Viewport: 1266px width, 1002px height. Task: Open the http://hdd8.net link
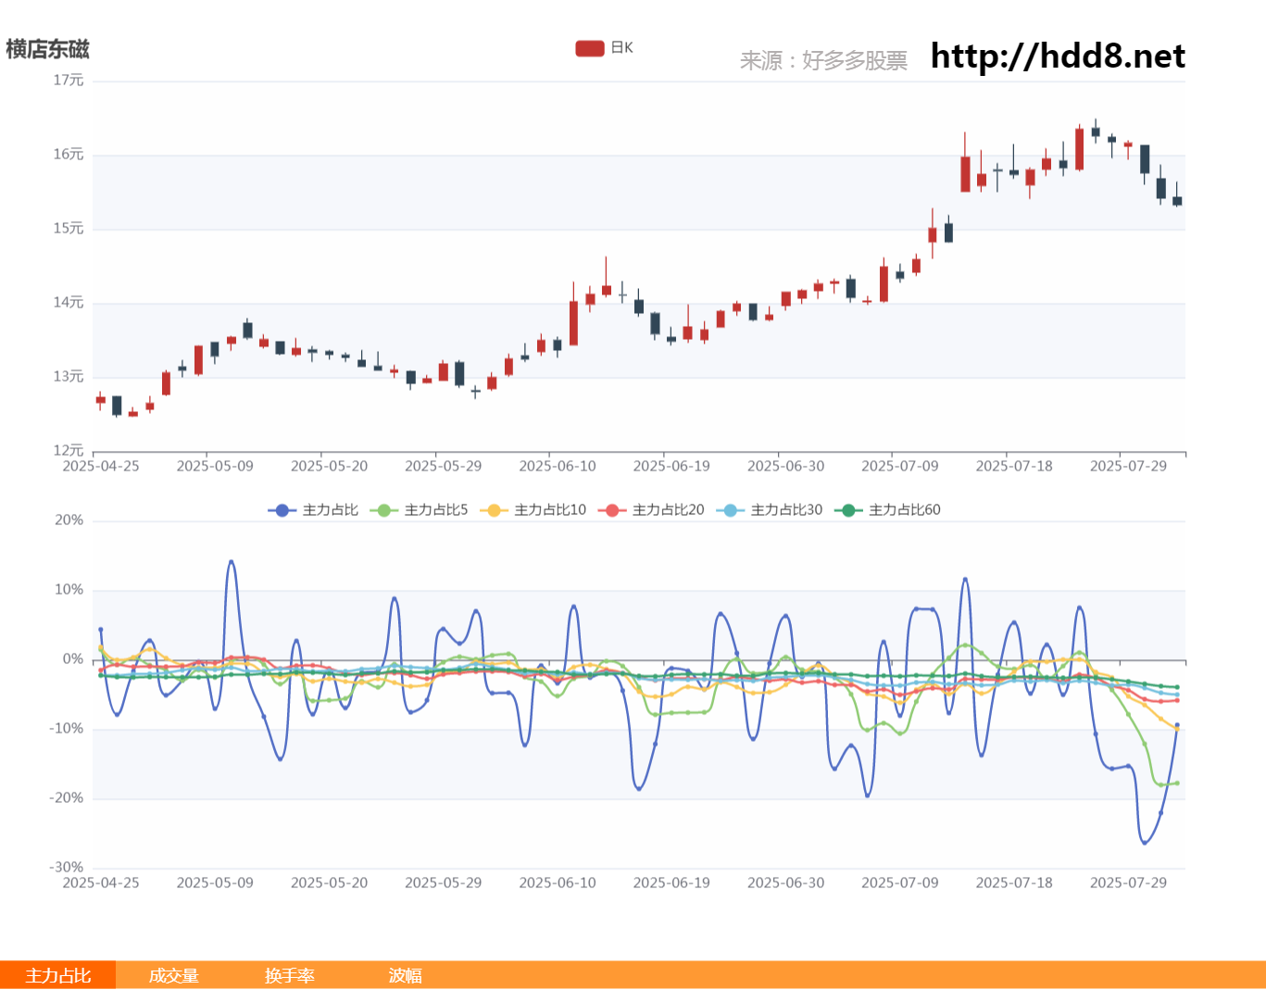(1058, 56)
